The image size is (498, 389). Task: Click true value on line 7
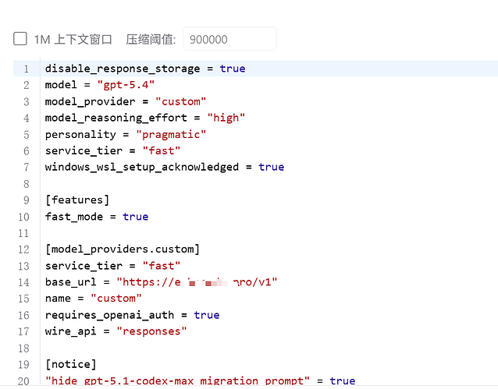click(271, 167)
